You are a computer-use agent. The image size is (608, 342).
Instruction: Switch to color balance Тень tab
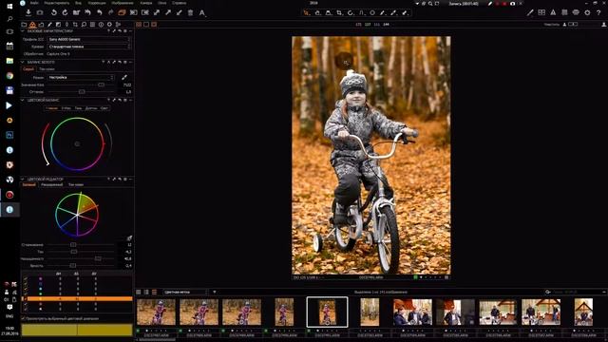pos(78,108)
